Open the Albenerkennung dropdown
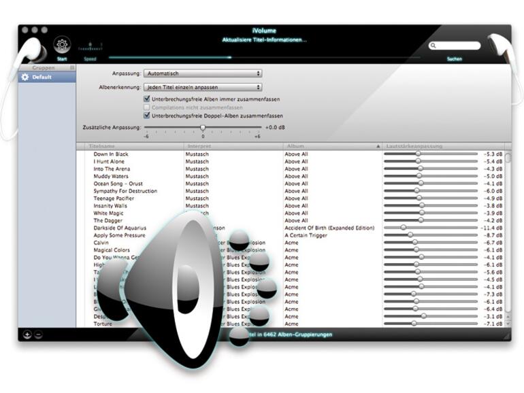This screenshot has height=393, width=524. [x=203, y=87]
